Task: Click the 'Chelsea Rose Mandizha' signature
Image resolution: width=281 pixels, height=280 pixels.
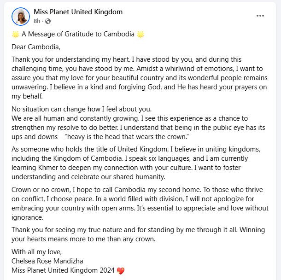Action: point(47,261)
